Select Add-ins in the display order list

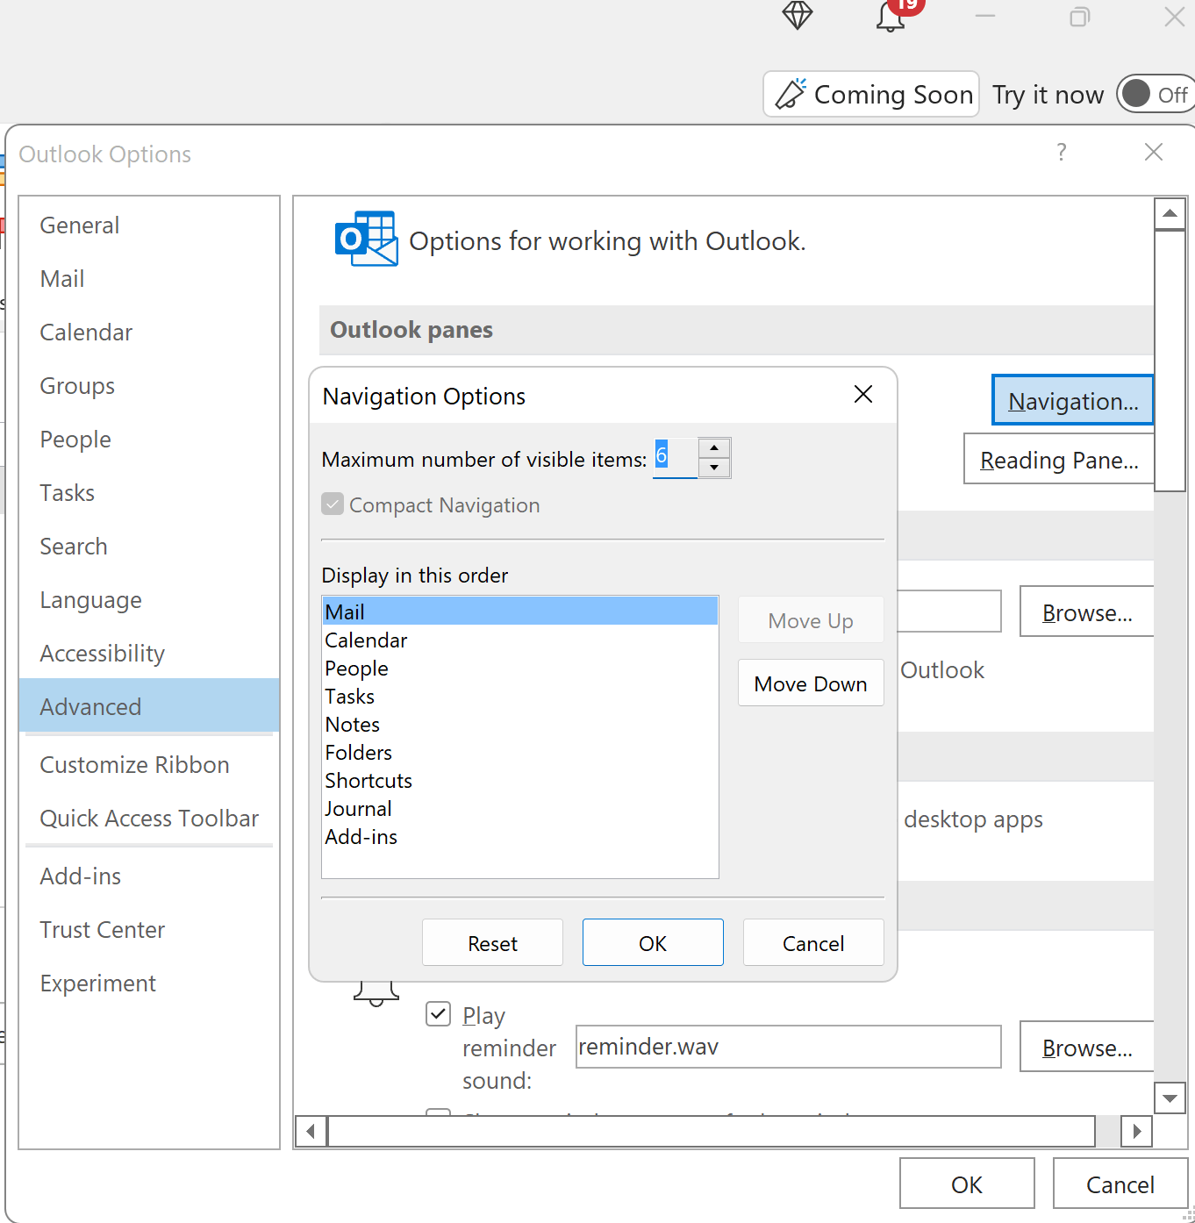click(x=520, y=837)
